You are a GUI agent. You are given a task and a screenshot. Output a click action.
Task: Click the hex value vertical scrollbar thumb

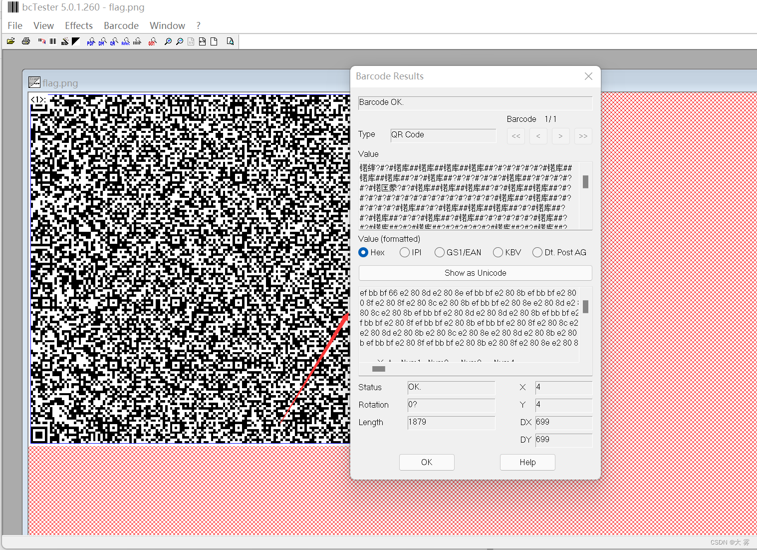pyautogui.click(x=585, y=306)
